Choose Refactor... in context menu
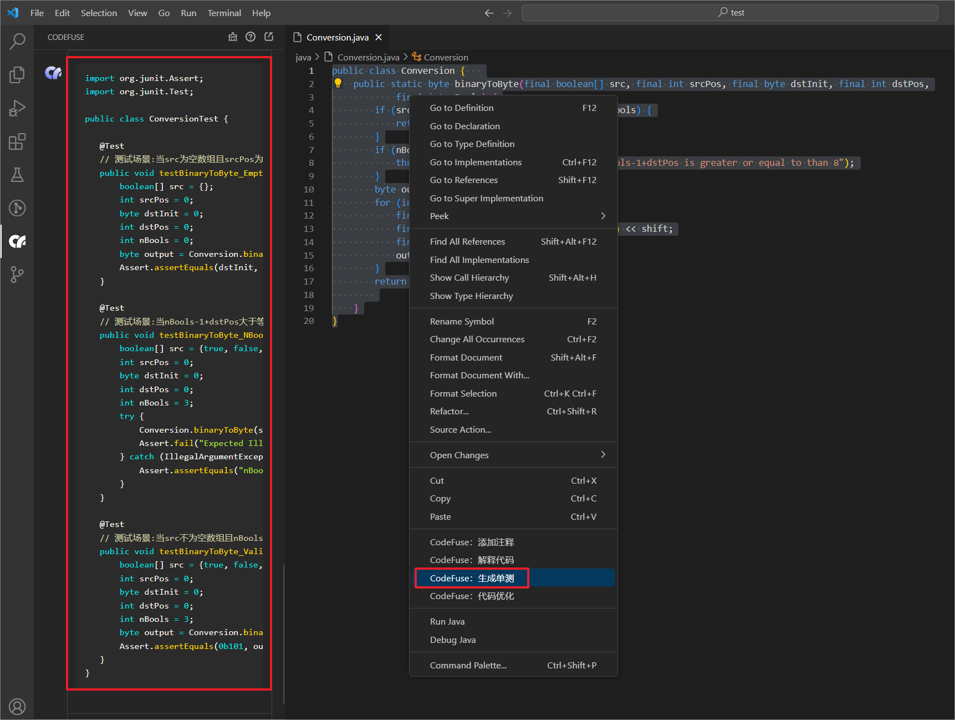955x720 pixels. coord(513,411)
